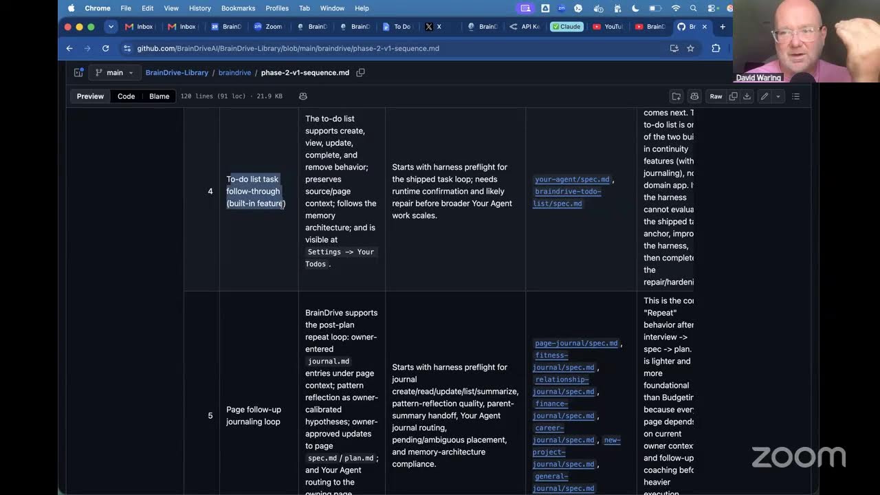Open fitness-journal/spec.md link
The width and height of the screenshot is (880, 495).
564,361
